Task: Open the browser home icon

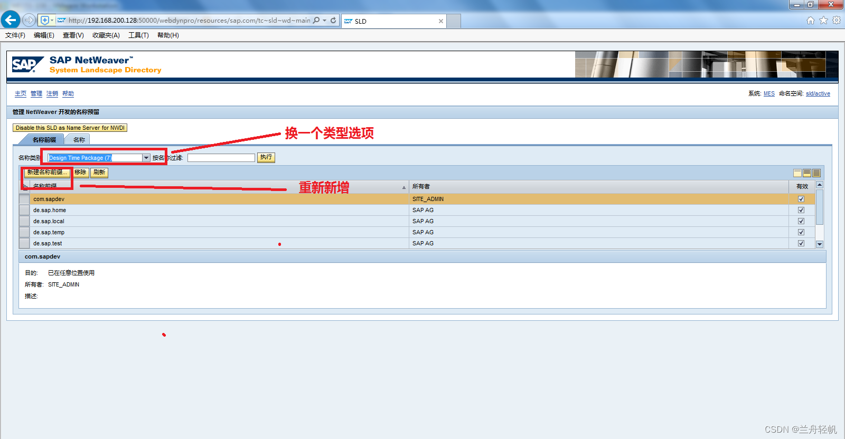Action: click(x=811, y=20)
